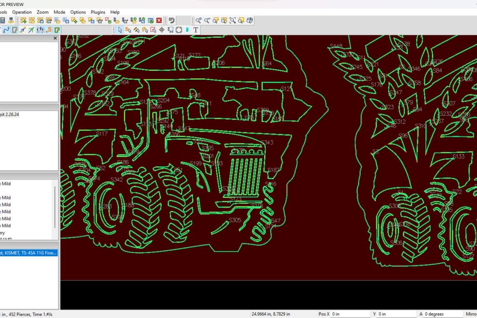477x318 pixels.
Task: Click the move crosshair arrows tool
Action: point(162,30)
